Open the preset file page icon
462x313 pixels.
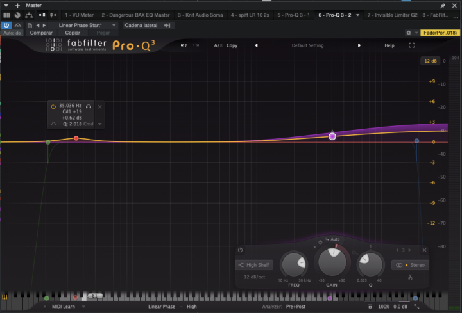point(30,25)
